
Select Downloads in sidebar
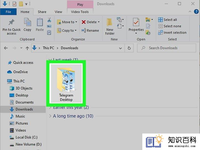click(23, 109)
